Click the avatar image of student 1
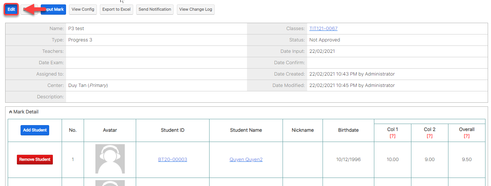The height and width of the screenshot is (186, 491). tap(110, 159)
